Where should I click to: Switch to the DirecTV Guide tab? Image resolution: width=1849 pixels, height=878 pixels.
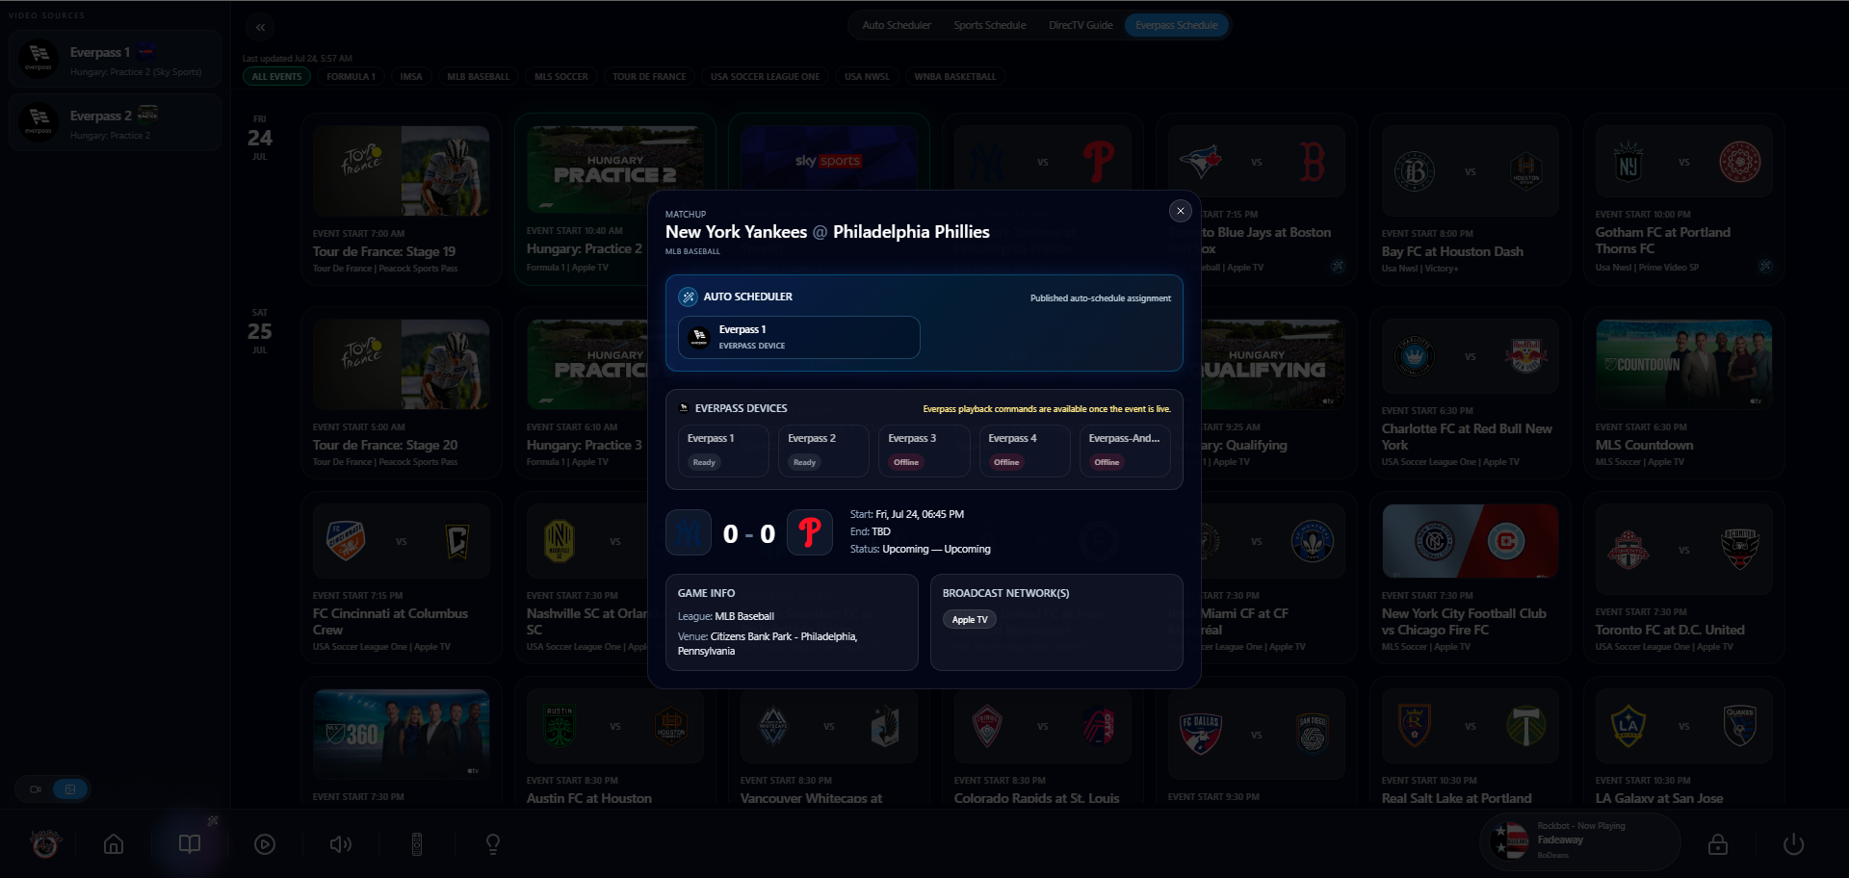pos(1081,25)
